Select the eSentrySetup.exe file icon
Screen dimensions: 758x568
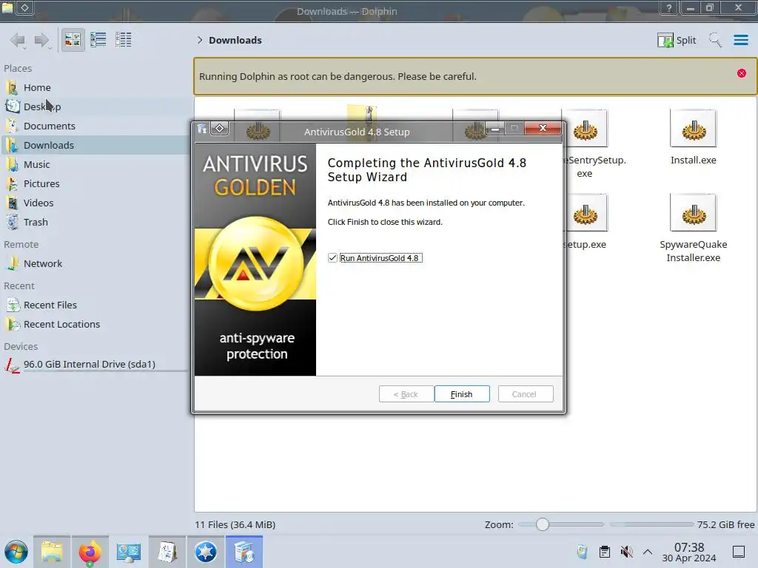tap(586, 129)
